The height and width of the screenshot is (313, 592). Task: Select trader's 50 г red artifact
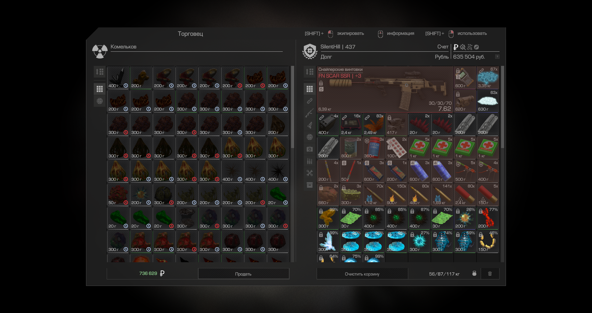pos(118,195)
